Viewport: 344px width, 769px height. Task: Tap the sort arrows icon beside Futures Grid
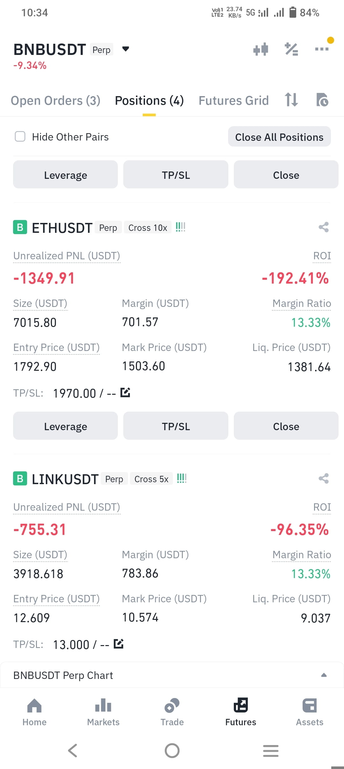[x=291, y=100]
